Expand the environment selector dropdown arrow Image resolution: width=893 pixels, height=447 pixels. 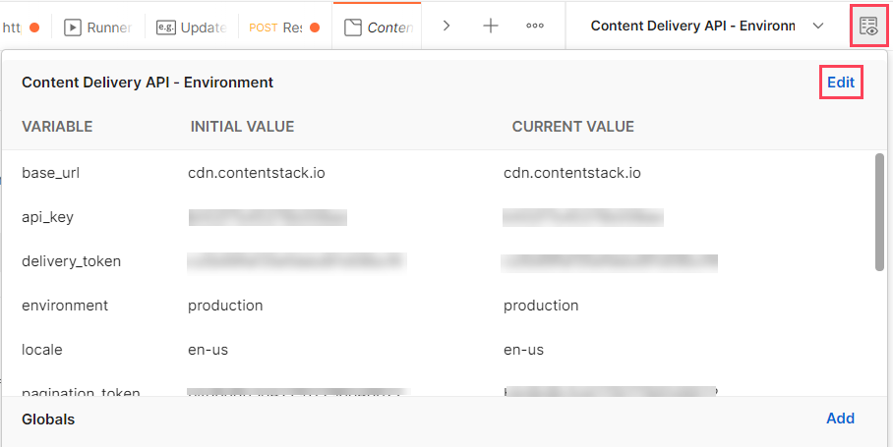point(818,27)
